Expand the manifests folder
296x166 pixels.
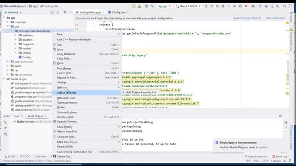[x=8, y=22]
